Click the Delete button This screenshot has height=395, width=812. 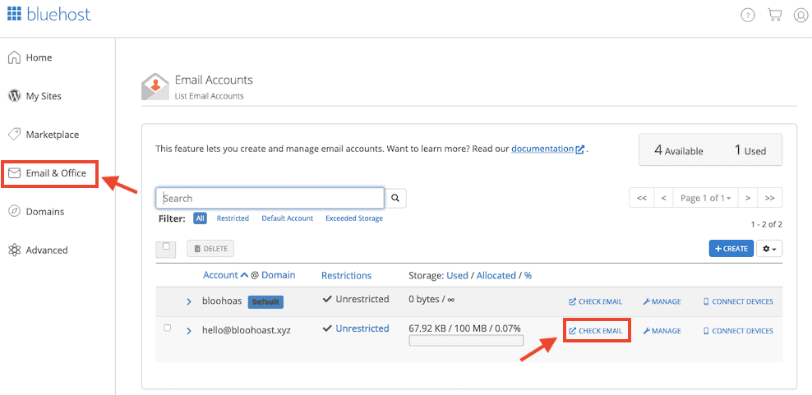[210, 249]
